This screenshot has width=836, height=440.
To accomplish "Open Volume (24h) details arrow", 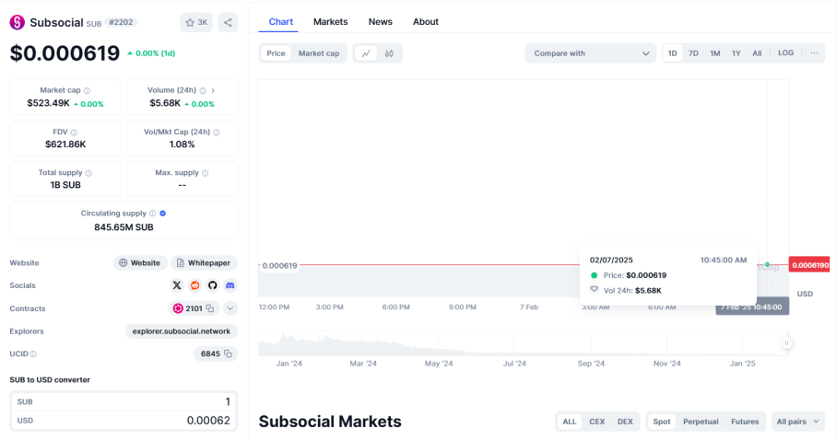I will 213,90.
